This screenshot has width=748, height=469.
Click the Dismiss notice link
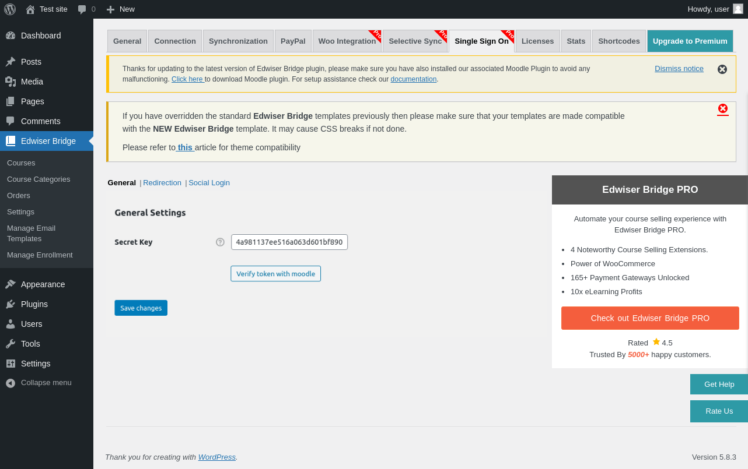point(679,68)
